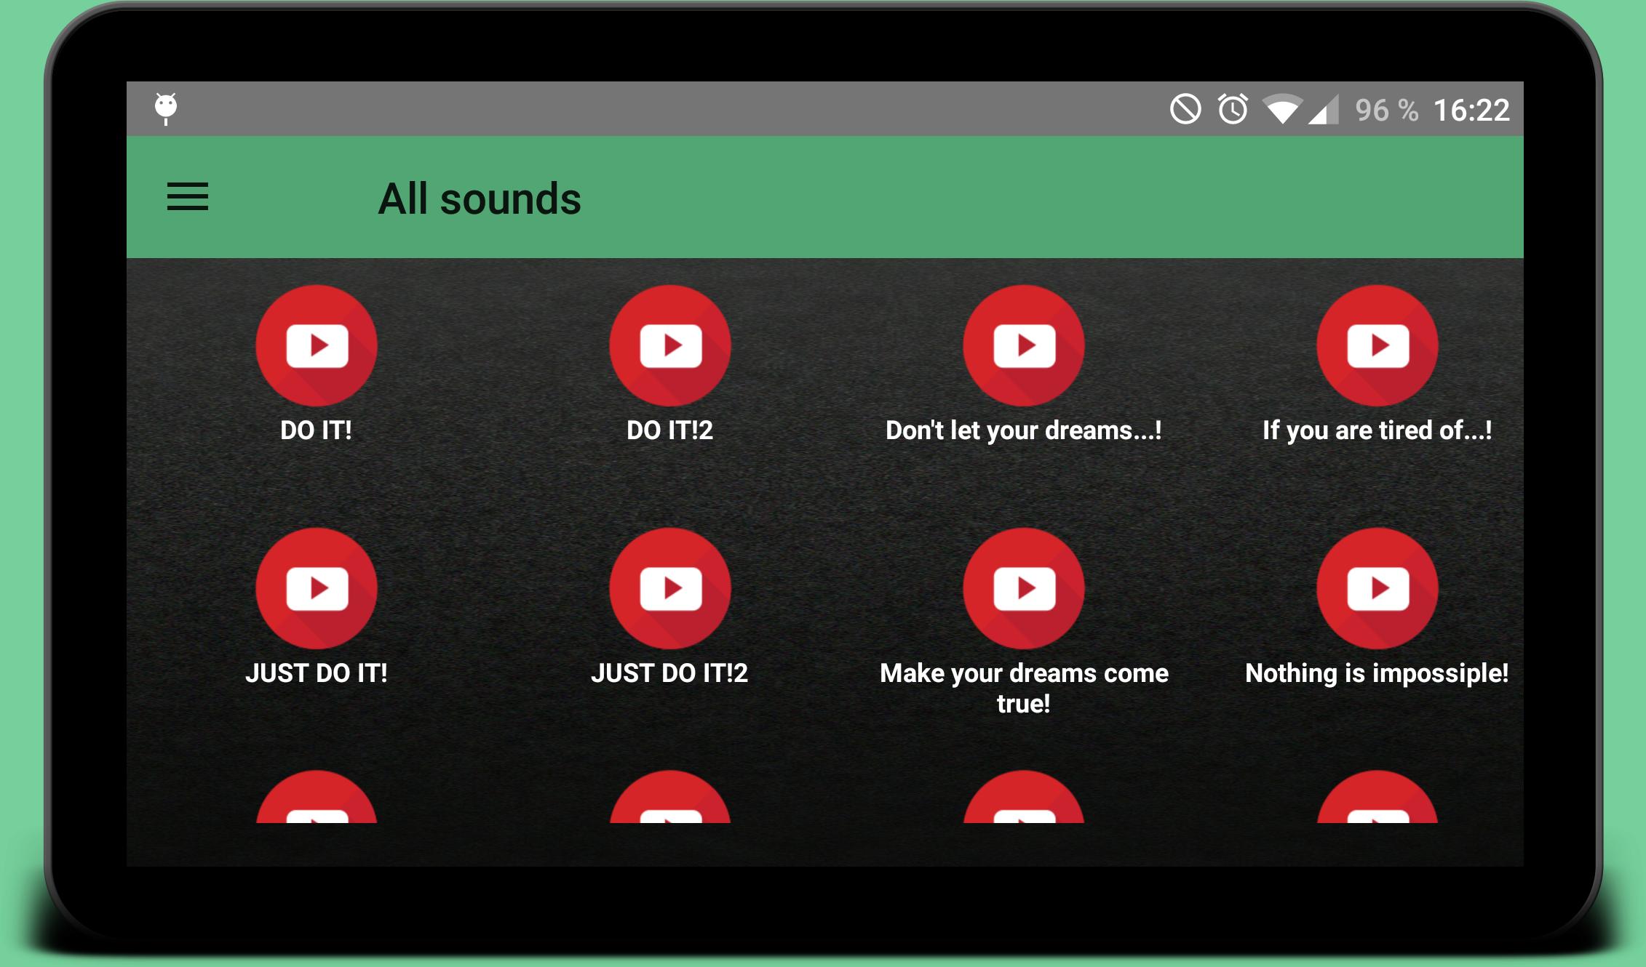Tap the Android debug notification icon
Viewport: 1646px width, 967px height.
pos(166,109)
